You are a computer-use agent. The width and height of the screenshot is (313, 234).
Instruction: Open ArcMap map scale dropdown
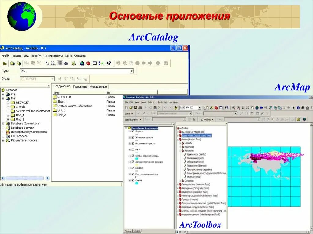199,108
